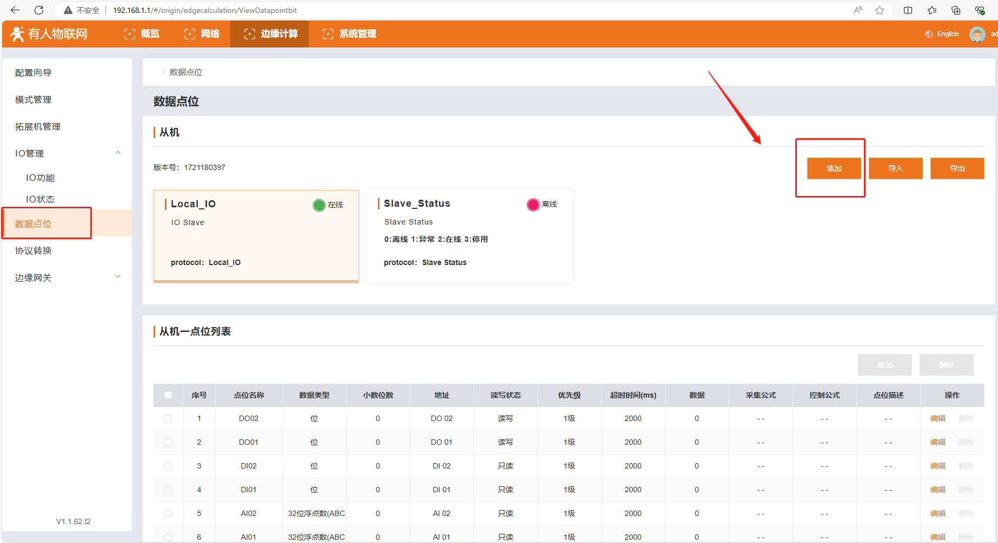This screenshot has width=998, height=543.
Task: Select the Slave_Status slave card
Action: click(x=469, y=236)
